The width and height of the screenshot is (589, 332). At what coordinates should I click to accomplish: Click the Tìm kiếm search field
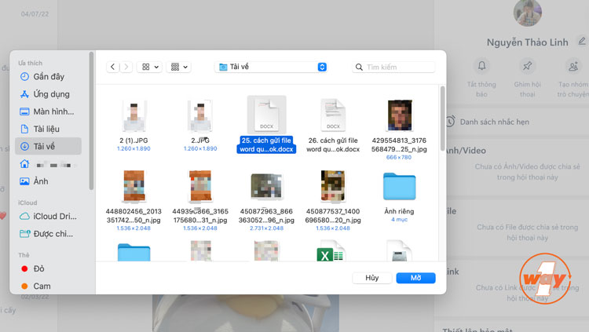pyautogui.click(x=393, y=67)
